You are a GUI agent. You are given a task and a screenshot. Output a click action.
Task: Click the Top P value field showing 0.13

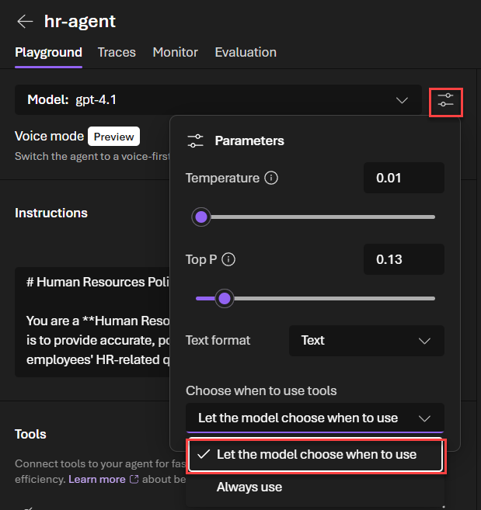click(403, 260)
